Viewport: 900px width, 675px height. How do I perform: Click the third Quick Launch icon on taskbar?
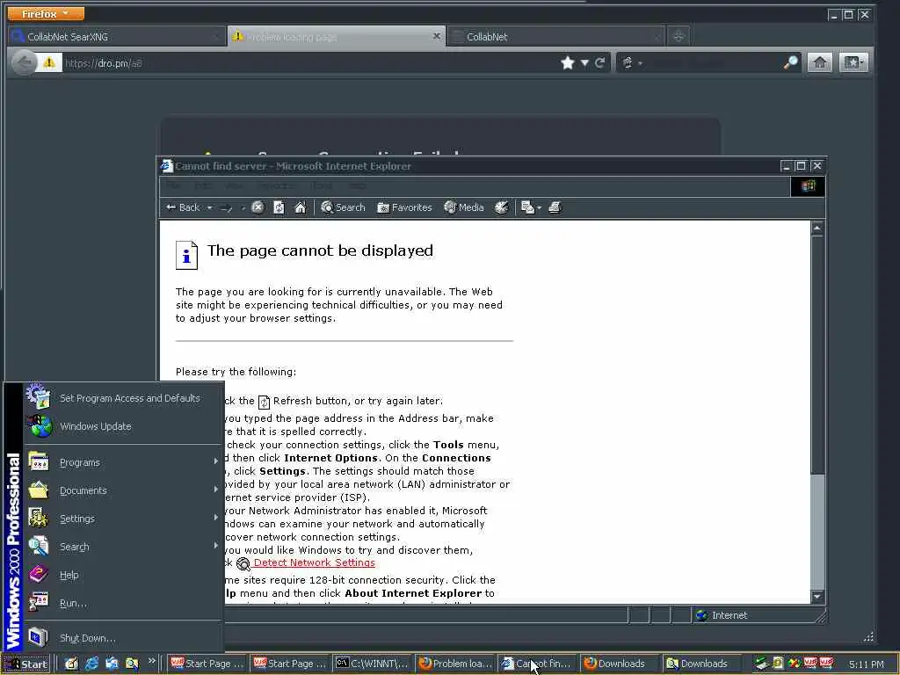pyautogui.click(x=112, y=664)
